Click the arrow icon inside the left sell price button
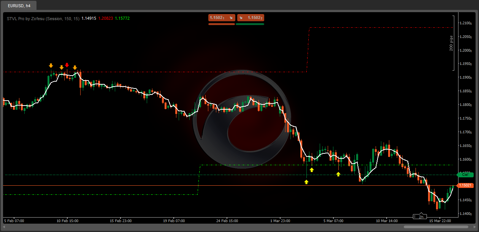479x232 pixels. click(x=230, y=17)
